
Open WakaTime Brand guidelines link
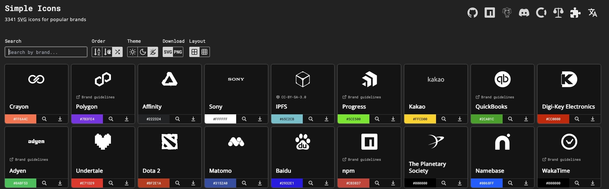tap(561, 160)
